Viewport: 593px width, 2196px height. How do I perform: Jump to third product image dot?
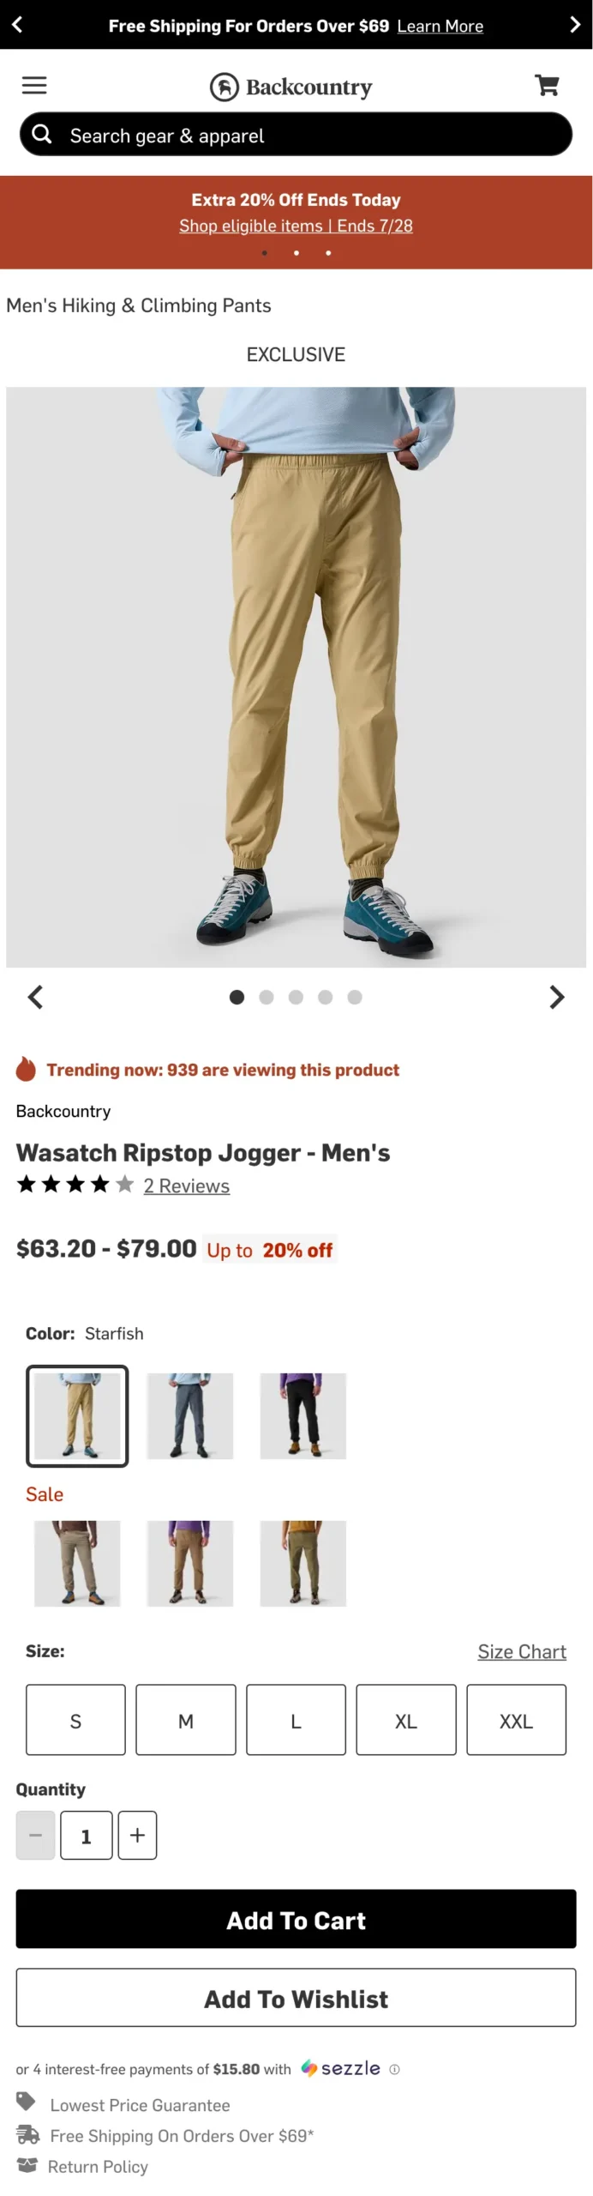pos(296,997)
